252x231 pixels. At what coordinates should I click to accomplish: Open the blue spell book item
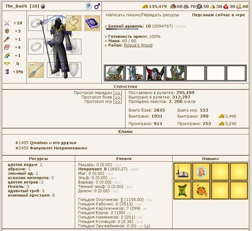click(x=92, y=23)
